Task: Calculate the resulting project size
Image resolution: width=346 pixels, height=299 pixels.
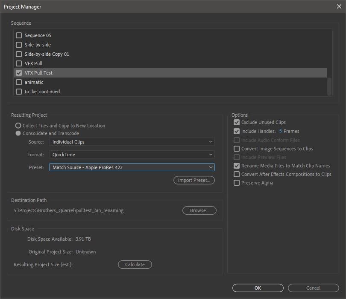Action: click(x=135, y=264)
